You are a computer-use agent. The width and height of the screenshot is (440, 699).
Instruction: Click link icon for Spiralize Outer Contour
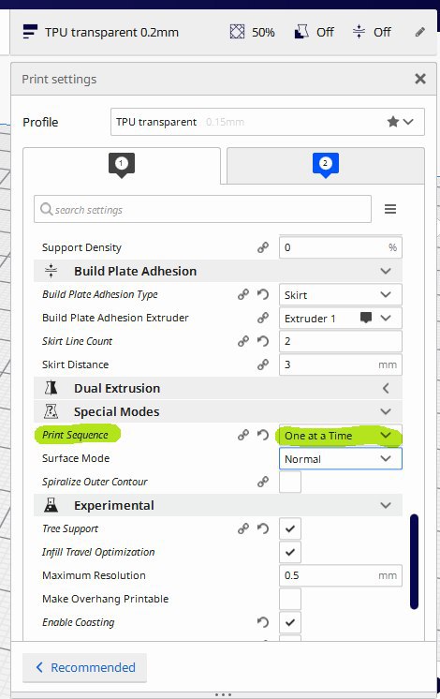(263, 482)
